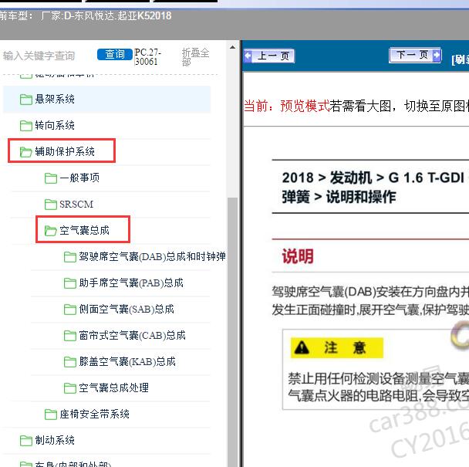
Task: Click the PC.27-30061 text
Action: pyautogui.click(x=147, y=57)
